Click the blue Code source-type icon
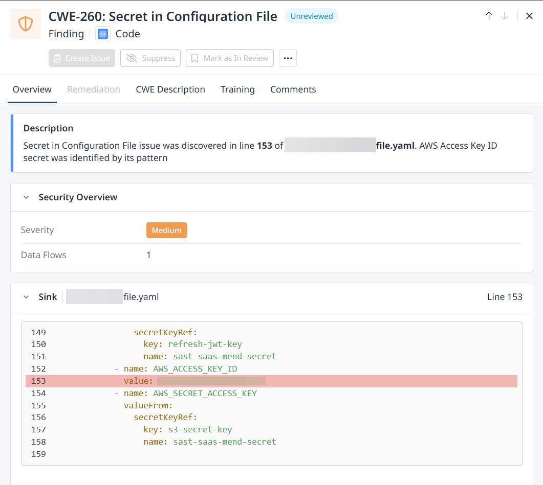 pyautogui.click(x=104, y=34)
